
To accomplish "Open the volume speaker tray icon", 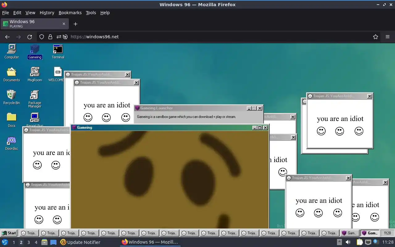I will coord(348,242).
